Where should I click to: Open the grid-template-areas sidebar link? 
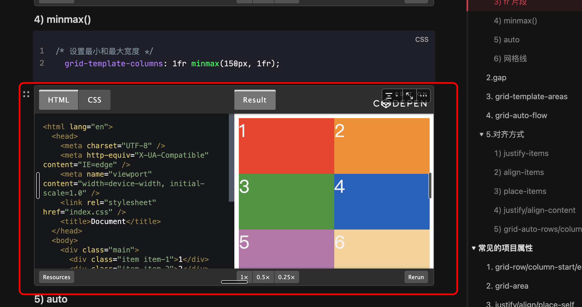click(x=526, y=96)
